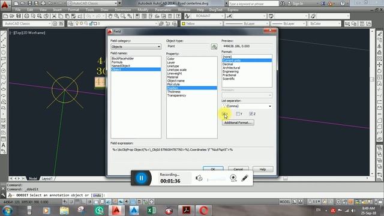The width and height of the screenshot is (384, 216).
Task: Click the Dimension Style icon
Action: 229,16
